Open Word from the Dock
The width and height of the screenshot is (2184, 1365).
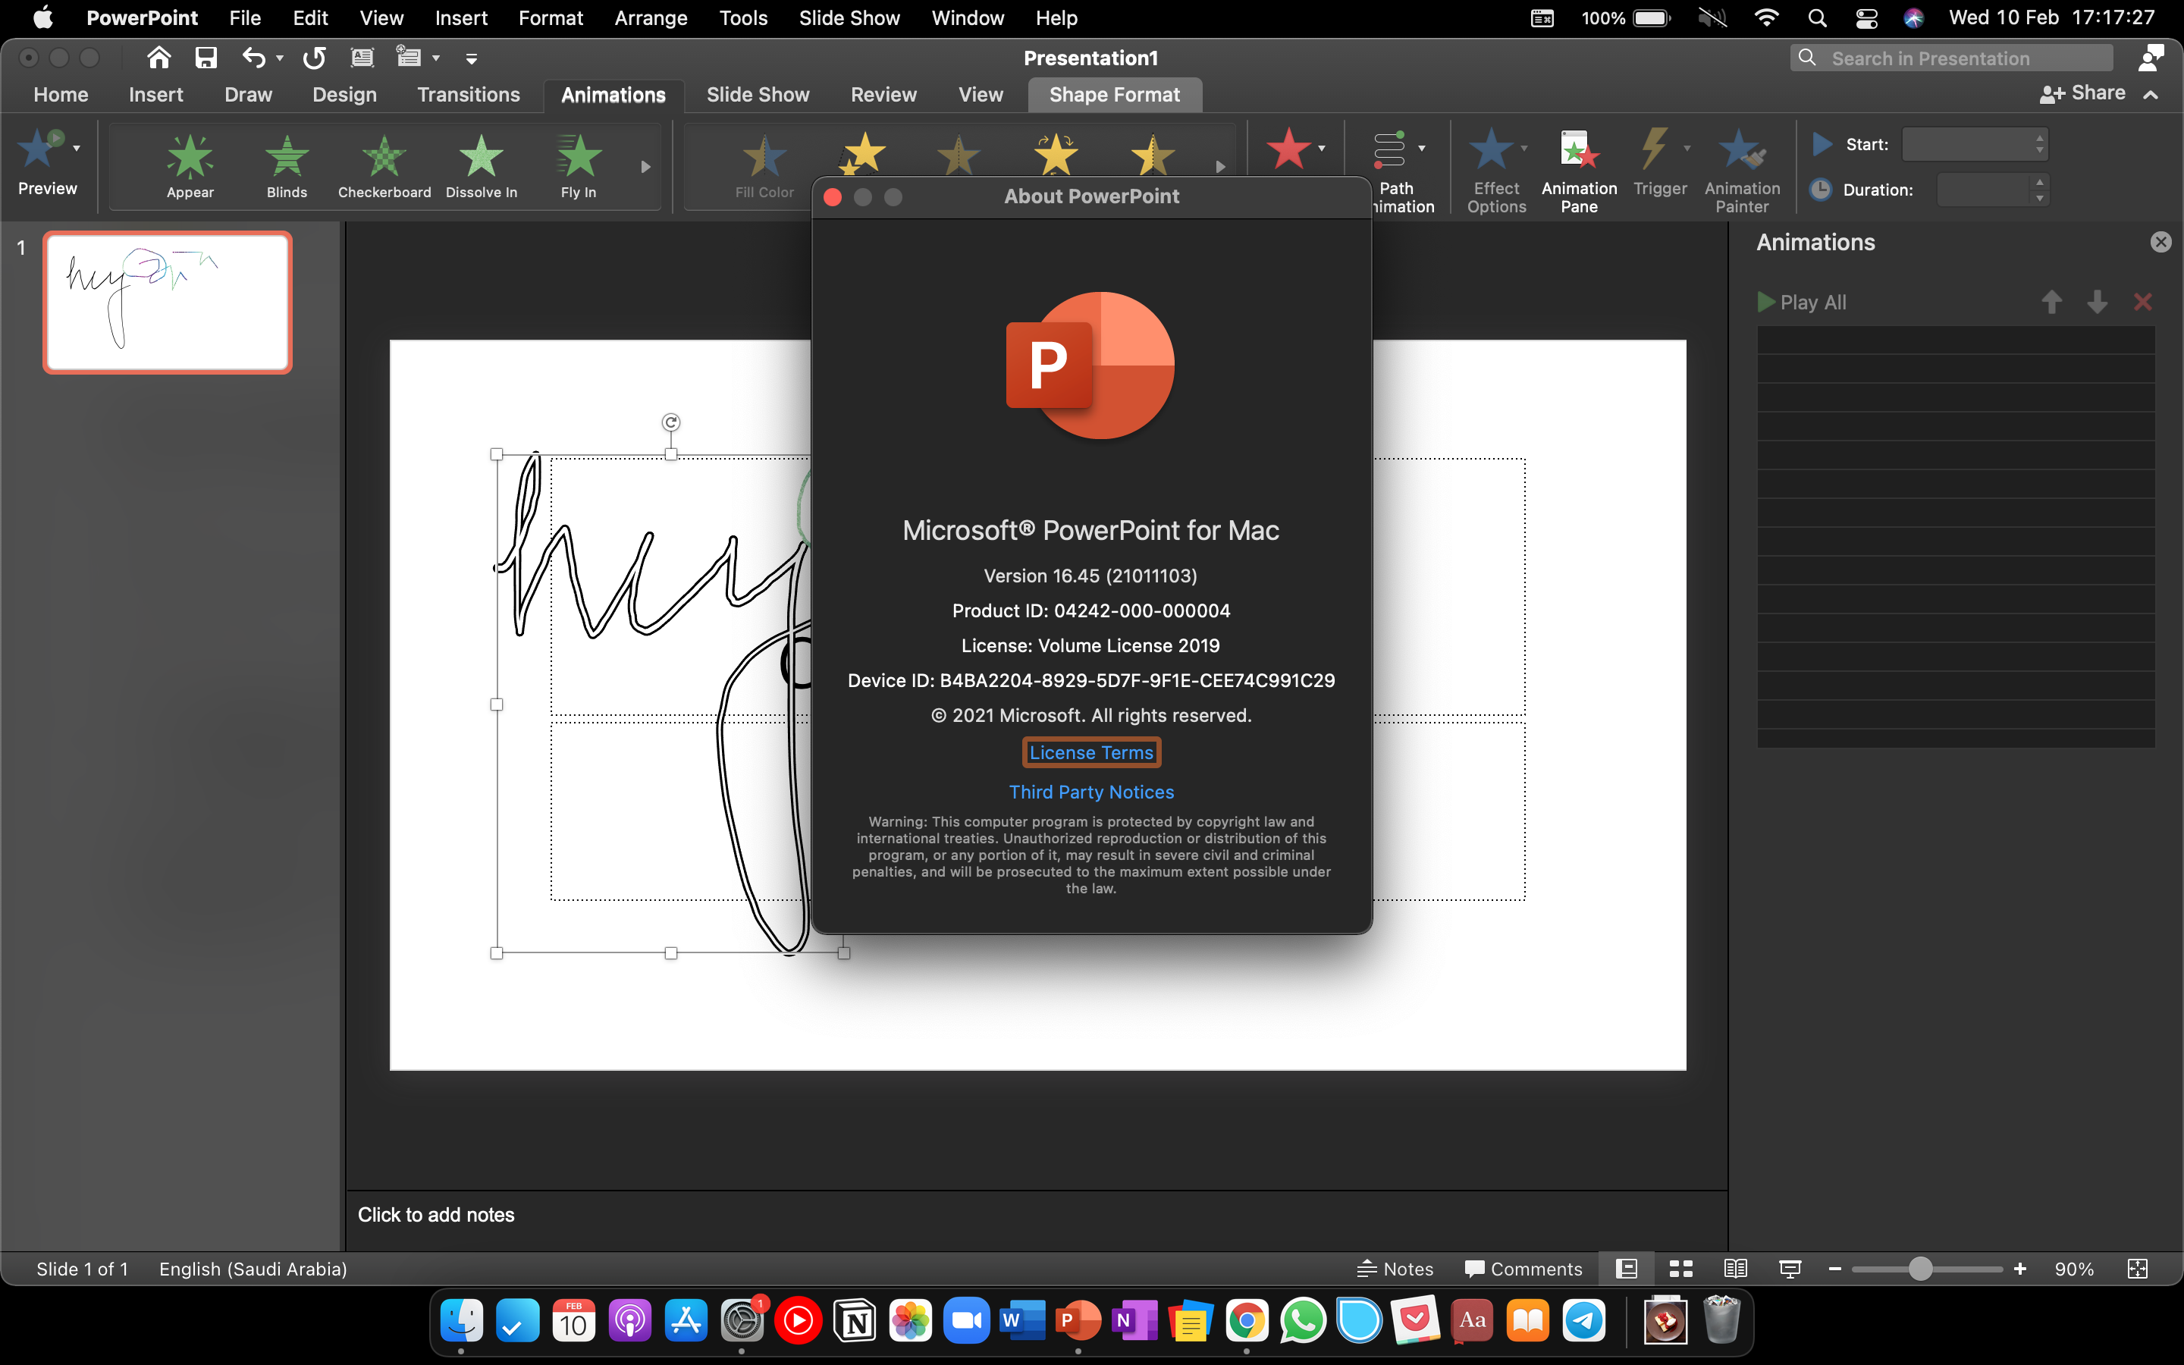[x=1022, y=1321]
